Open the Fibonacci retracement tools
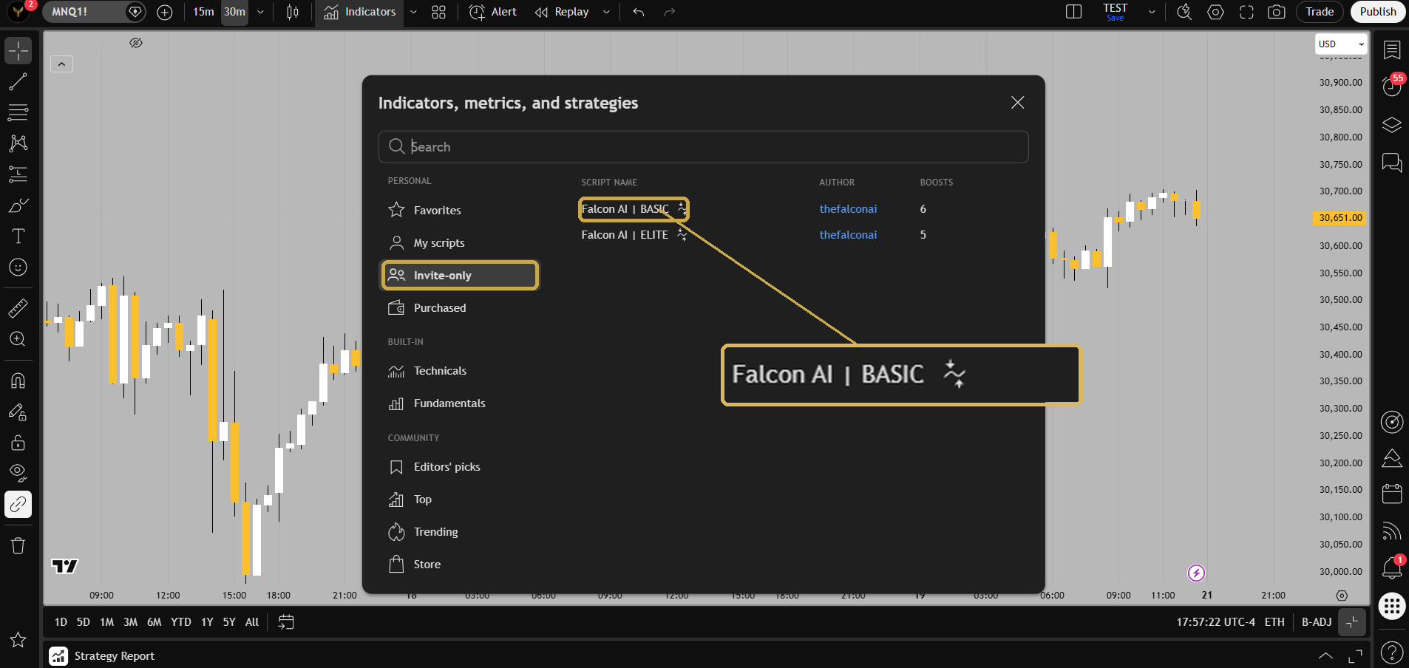 pos(18,112)
